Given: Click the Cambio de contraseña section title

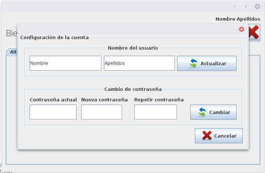Looking at the screenshot, I should [x=133, y=89].
